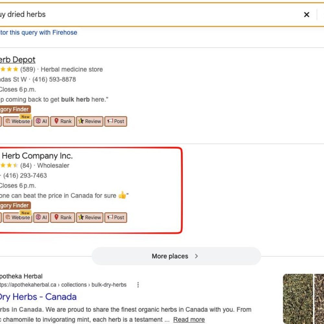Open 'Dry Herbs - Canada' result title
Image resolution: width=324 pixels, height=324 pixels.
(x=38, y=297)
